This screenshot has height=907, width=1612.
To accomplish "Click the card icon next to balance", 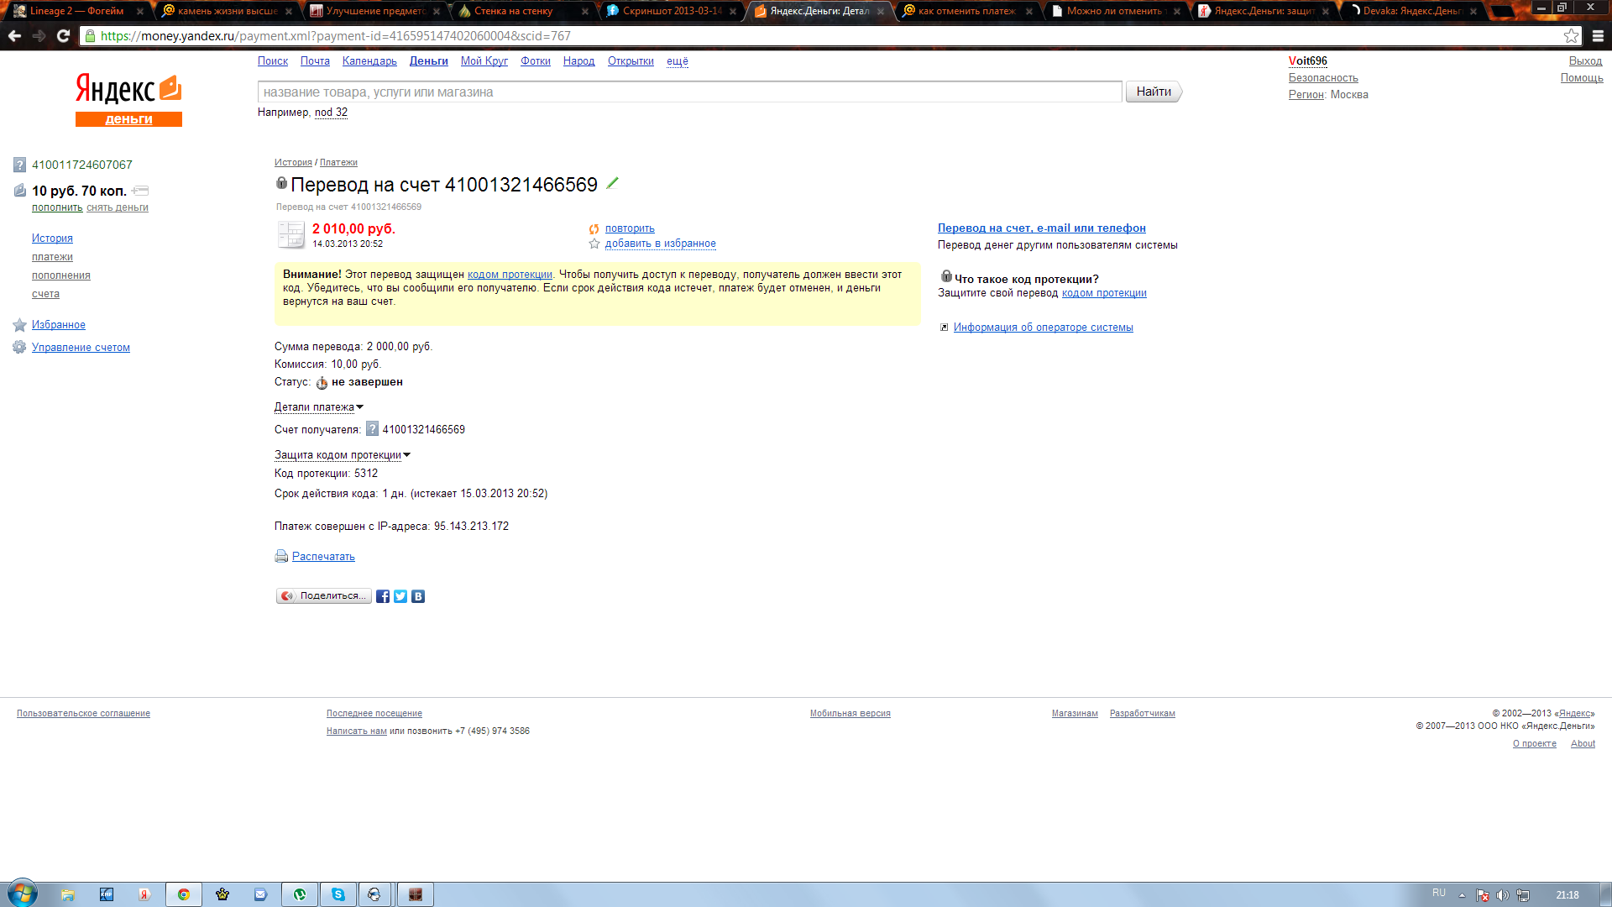I will click(x=140, y=191).
